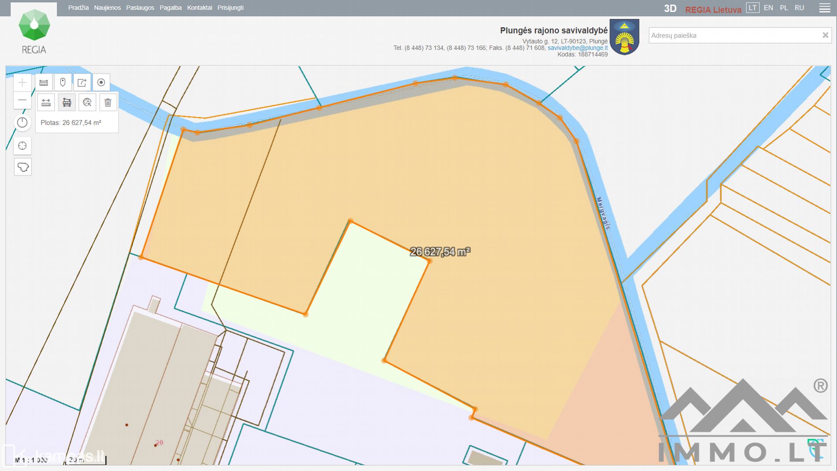Open the measurement tools ruler icon
The height and width of the screenshot is (471, 837).
[44, 82]
